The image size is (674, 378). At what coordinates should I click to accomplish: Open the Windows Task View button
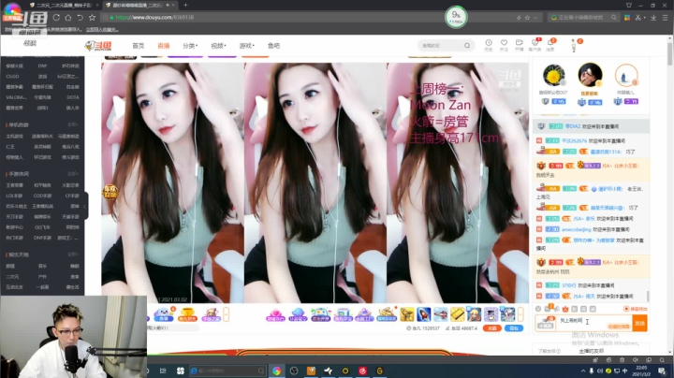[163, 371]
